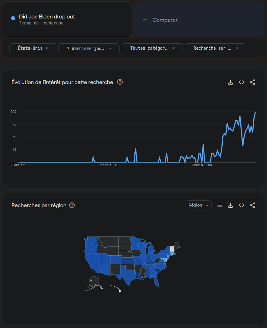Open the États-Unis country dropdown
267x328 pixels.
(x=33, y=48)
